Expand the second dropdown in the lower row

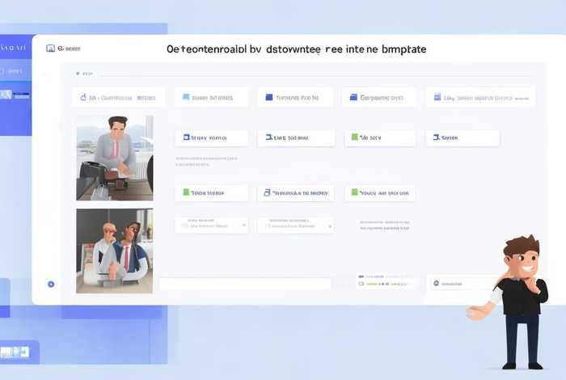[x=295, y=225]
